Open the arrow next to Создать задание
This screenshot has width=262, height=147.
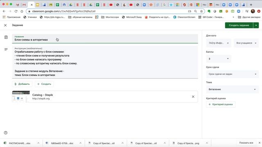256,25
